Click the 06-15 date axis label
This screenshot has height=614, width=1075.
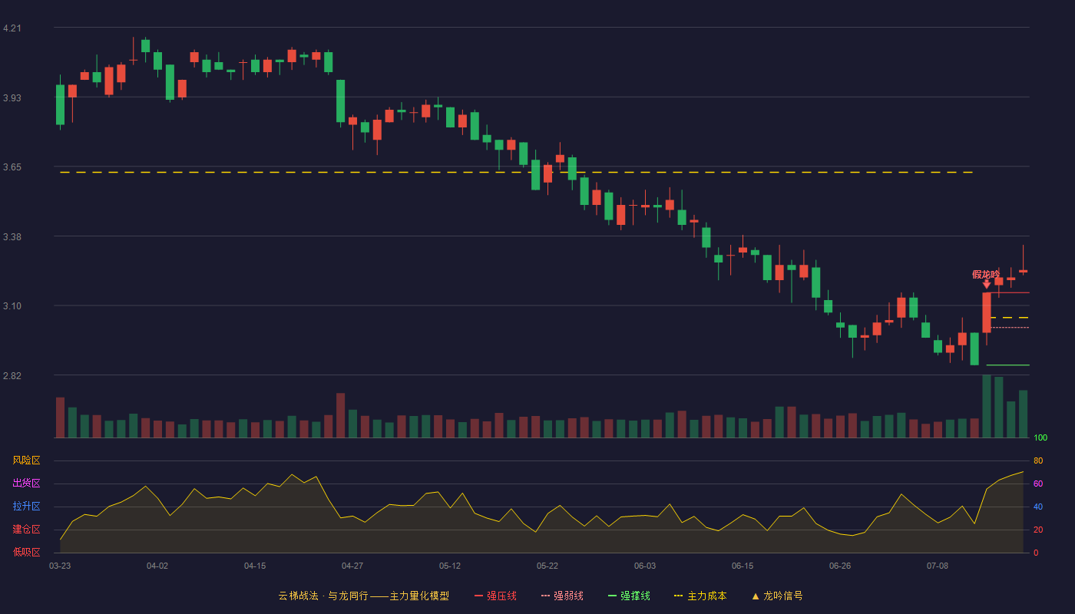[x=743, y=566]
